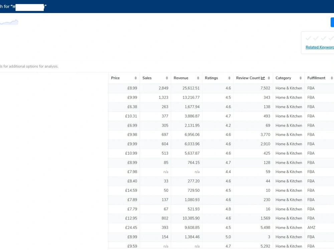Sort table by Ratings column arrows
Image resolution: width=334 pixels, height=250 pixels.
click(229, 78)
